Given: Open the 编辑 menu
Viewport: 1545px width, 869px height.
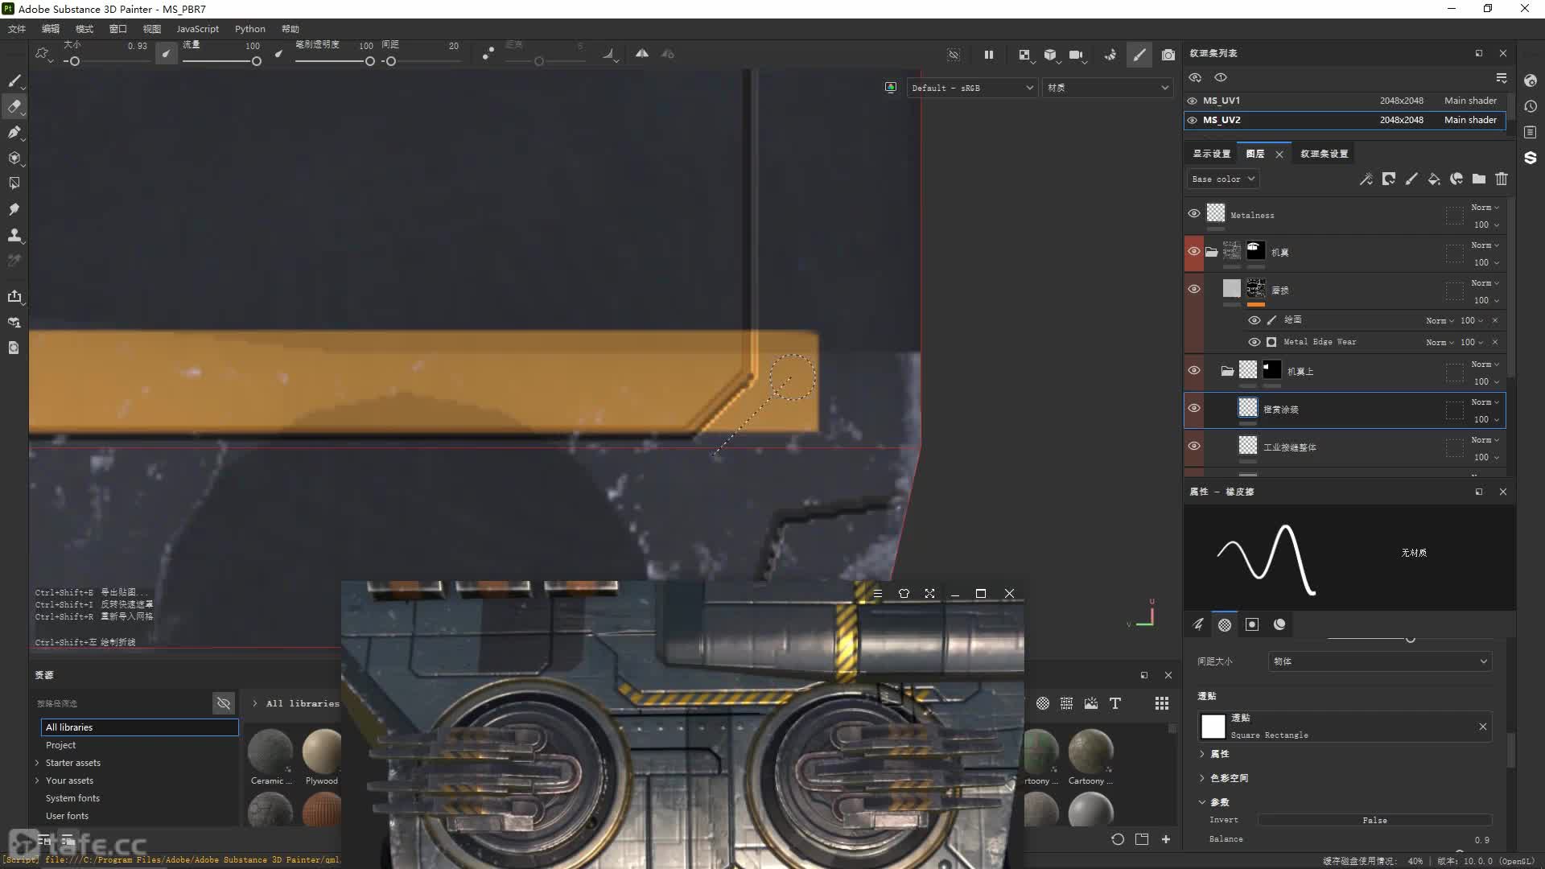Looking at the screenshot, I should click(x=51, y=29).
